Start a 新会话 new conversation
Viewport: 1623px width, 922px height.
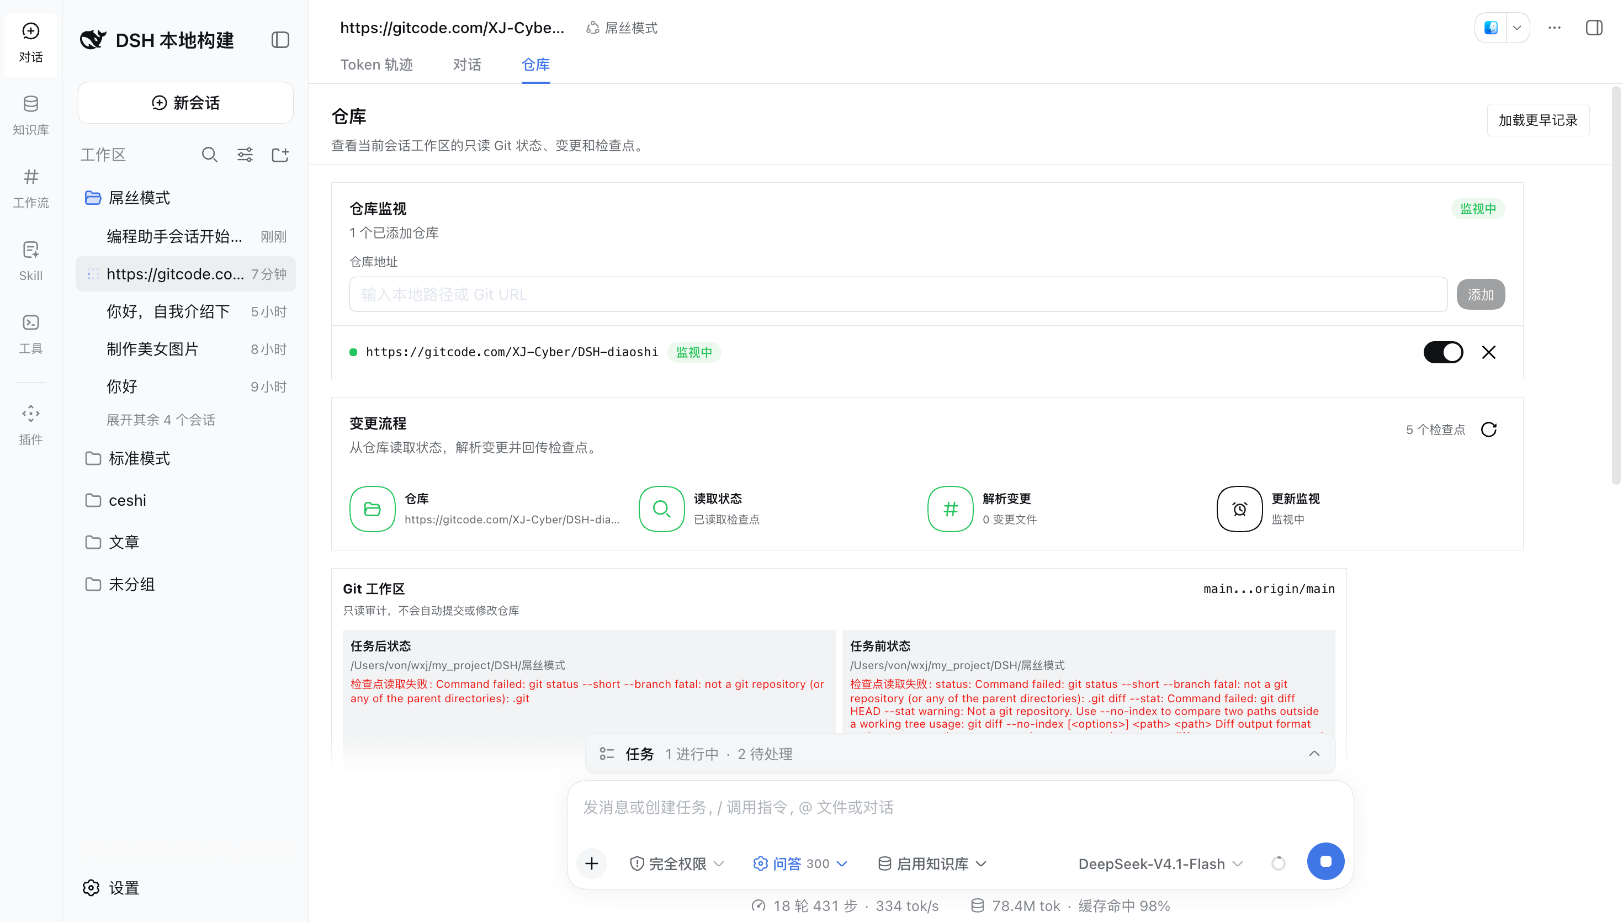pos(185,103)
